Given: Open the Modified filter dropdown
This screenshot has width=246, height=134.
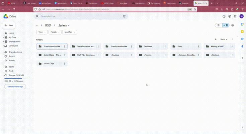Looking at the screenshot, I should coord(70,32).
